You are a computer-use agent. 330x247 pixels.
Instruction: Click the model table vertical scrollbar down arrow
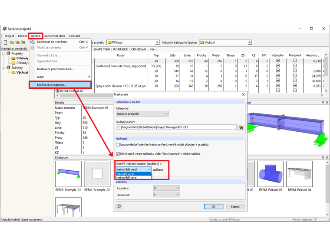click(x=326, y=91)
